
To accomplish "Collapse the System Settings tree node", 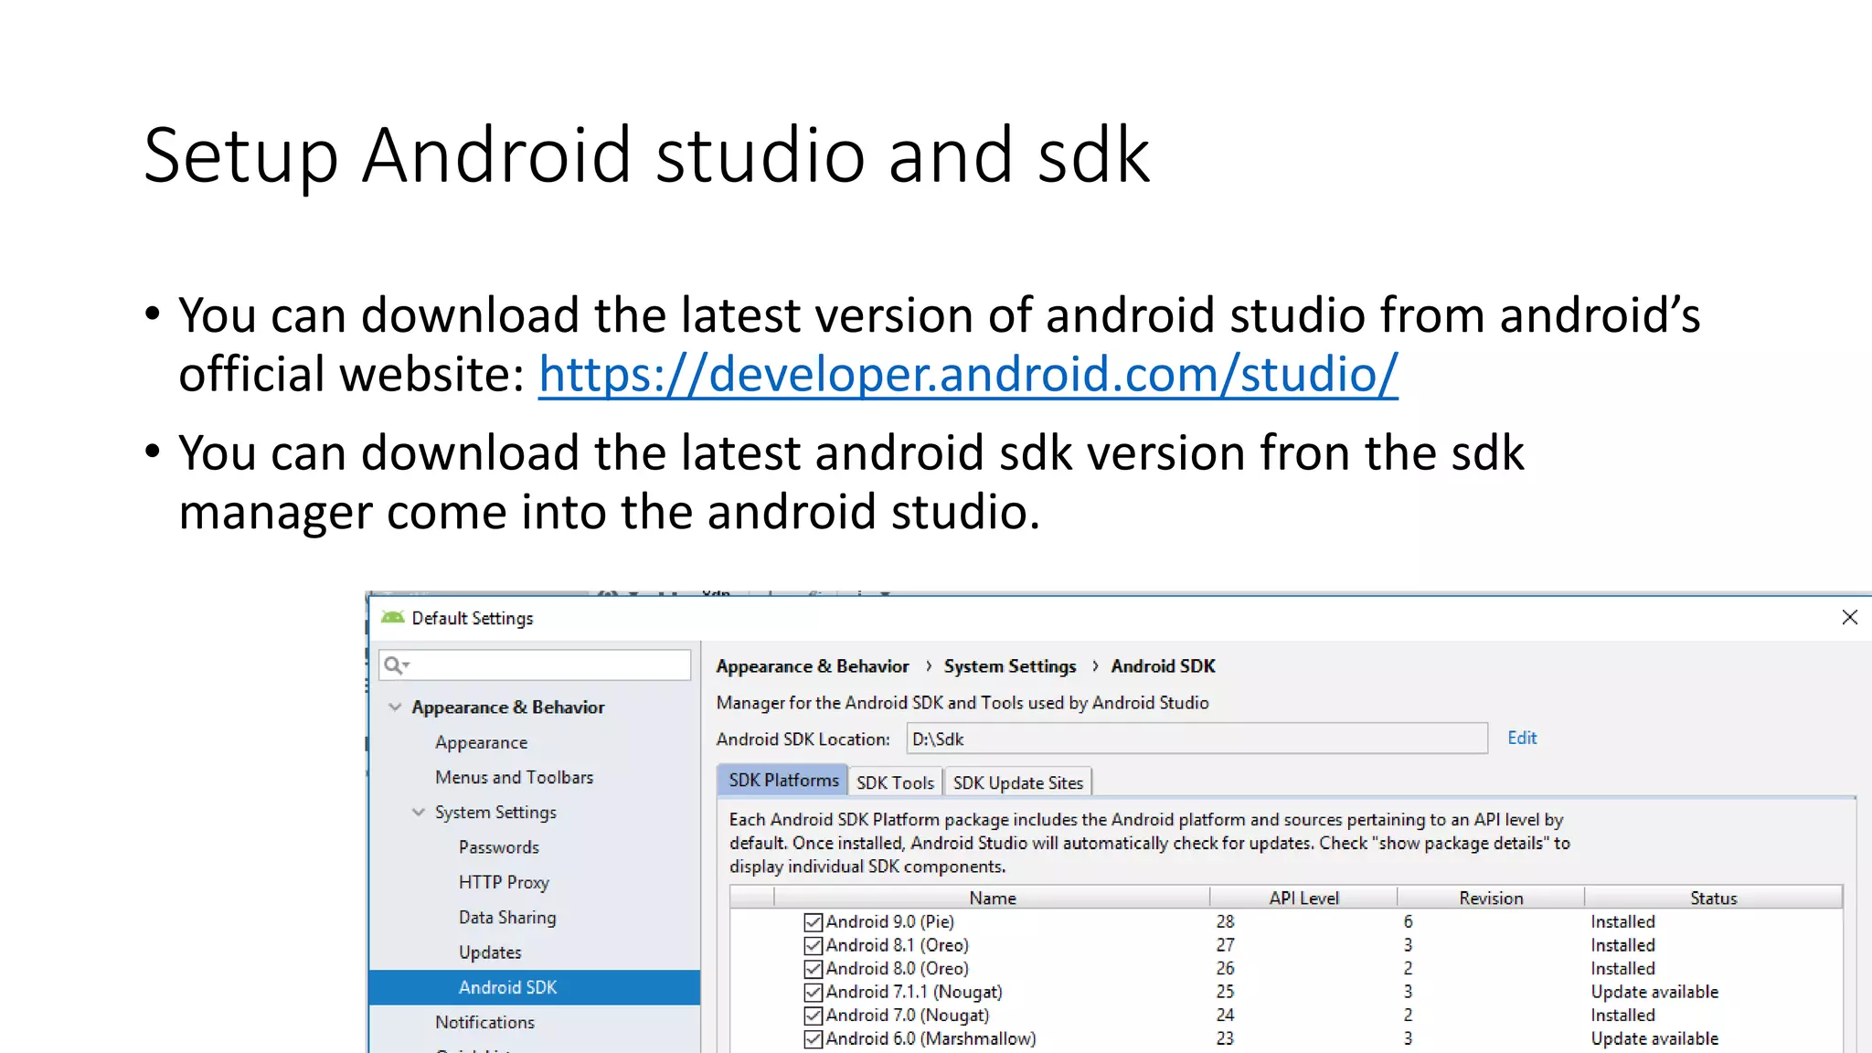I will coord(419,813).
